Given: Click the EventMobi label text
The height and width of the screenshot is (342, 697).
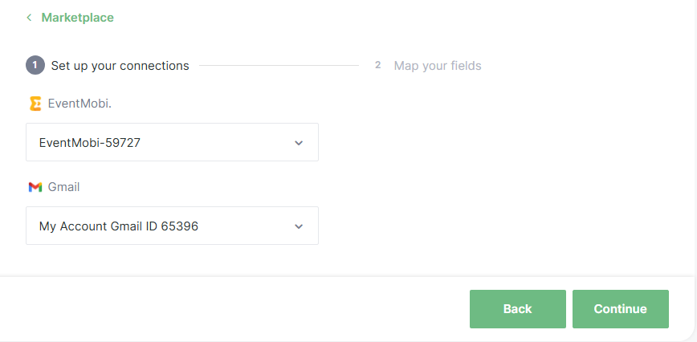Looking at the screenshot, I should (x=79, y=104).
